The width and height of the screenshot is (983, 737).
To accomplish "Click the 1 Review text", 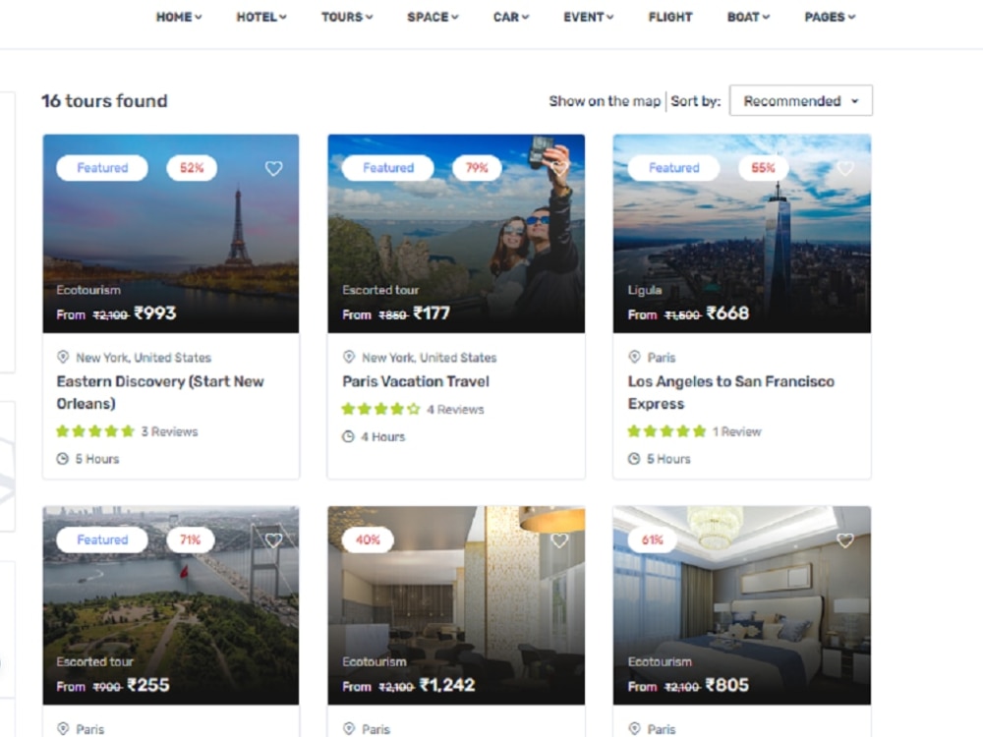I will click(x=736, y=431).
